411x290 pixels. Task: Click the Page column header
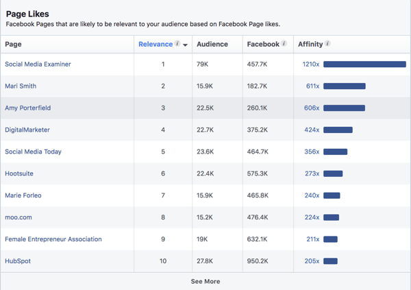click(x=13, y=44)
